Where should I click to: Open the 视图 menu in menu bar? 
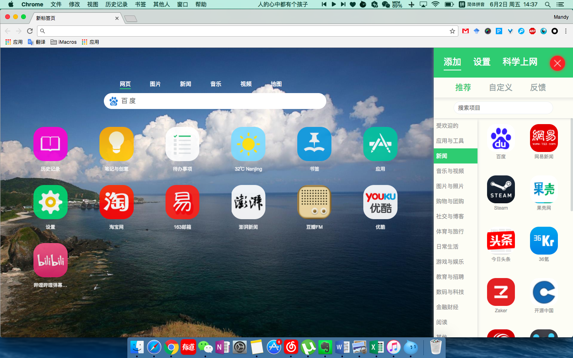click(92, 4)
